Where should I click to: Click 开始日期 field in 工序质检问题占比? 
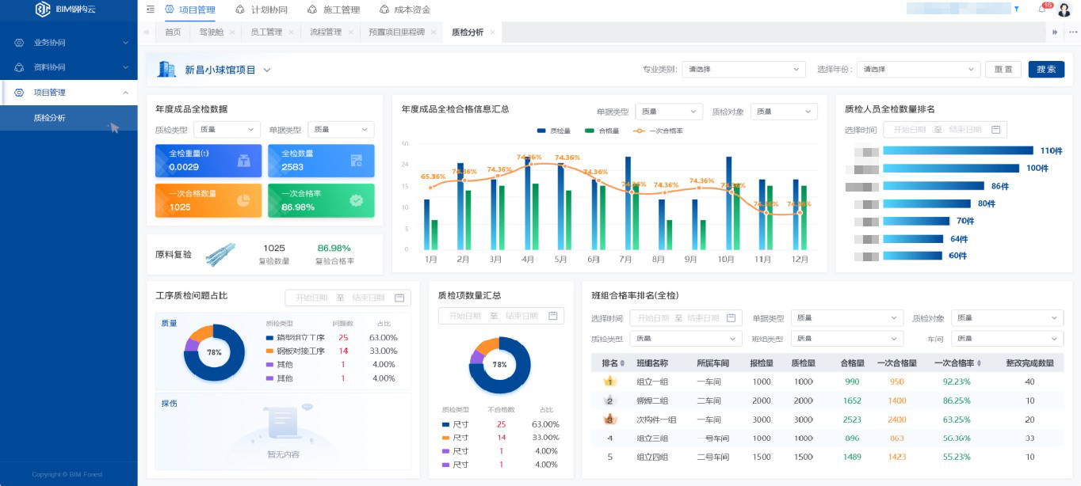[x=311, y=298]
